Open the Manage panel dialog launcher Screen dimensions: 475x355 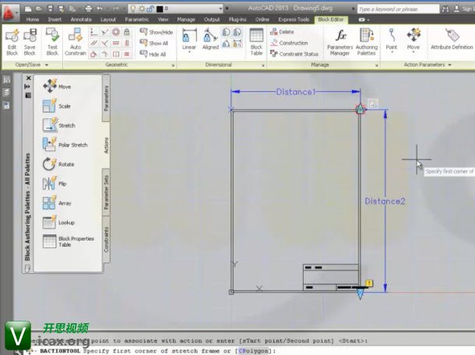click(377, 65)
